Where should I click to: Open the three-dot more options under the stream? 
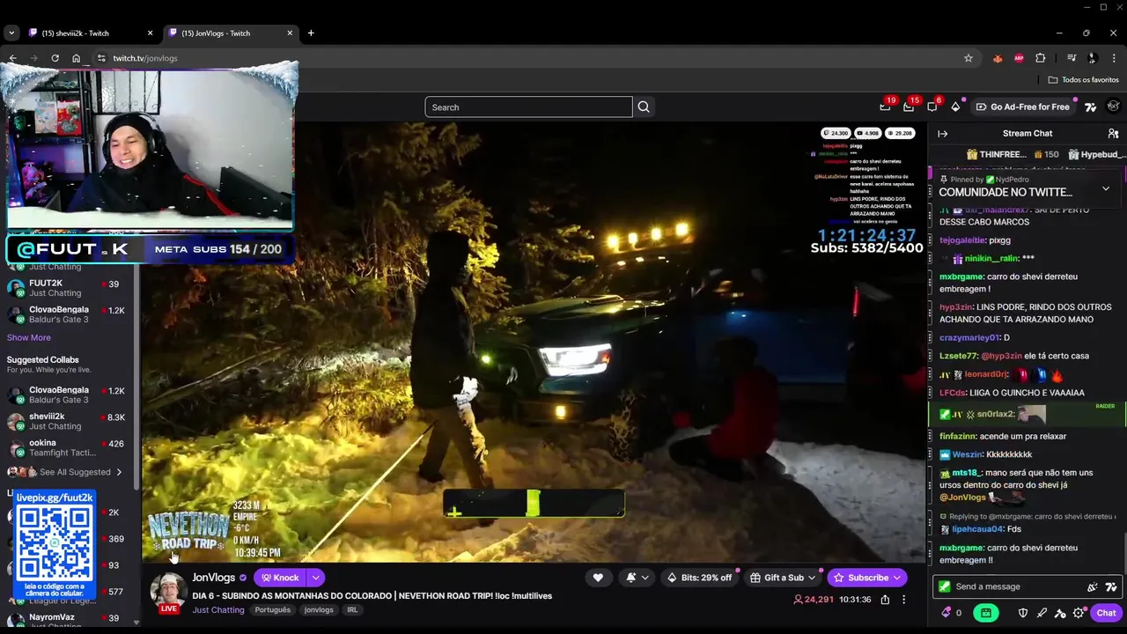[x=903, y=600]
